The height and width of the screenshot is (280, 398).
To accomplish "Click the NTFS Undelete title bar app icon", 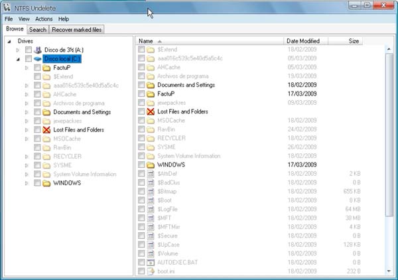I will pos(7,7).
